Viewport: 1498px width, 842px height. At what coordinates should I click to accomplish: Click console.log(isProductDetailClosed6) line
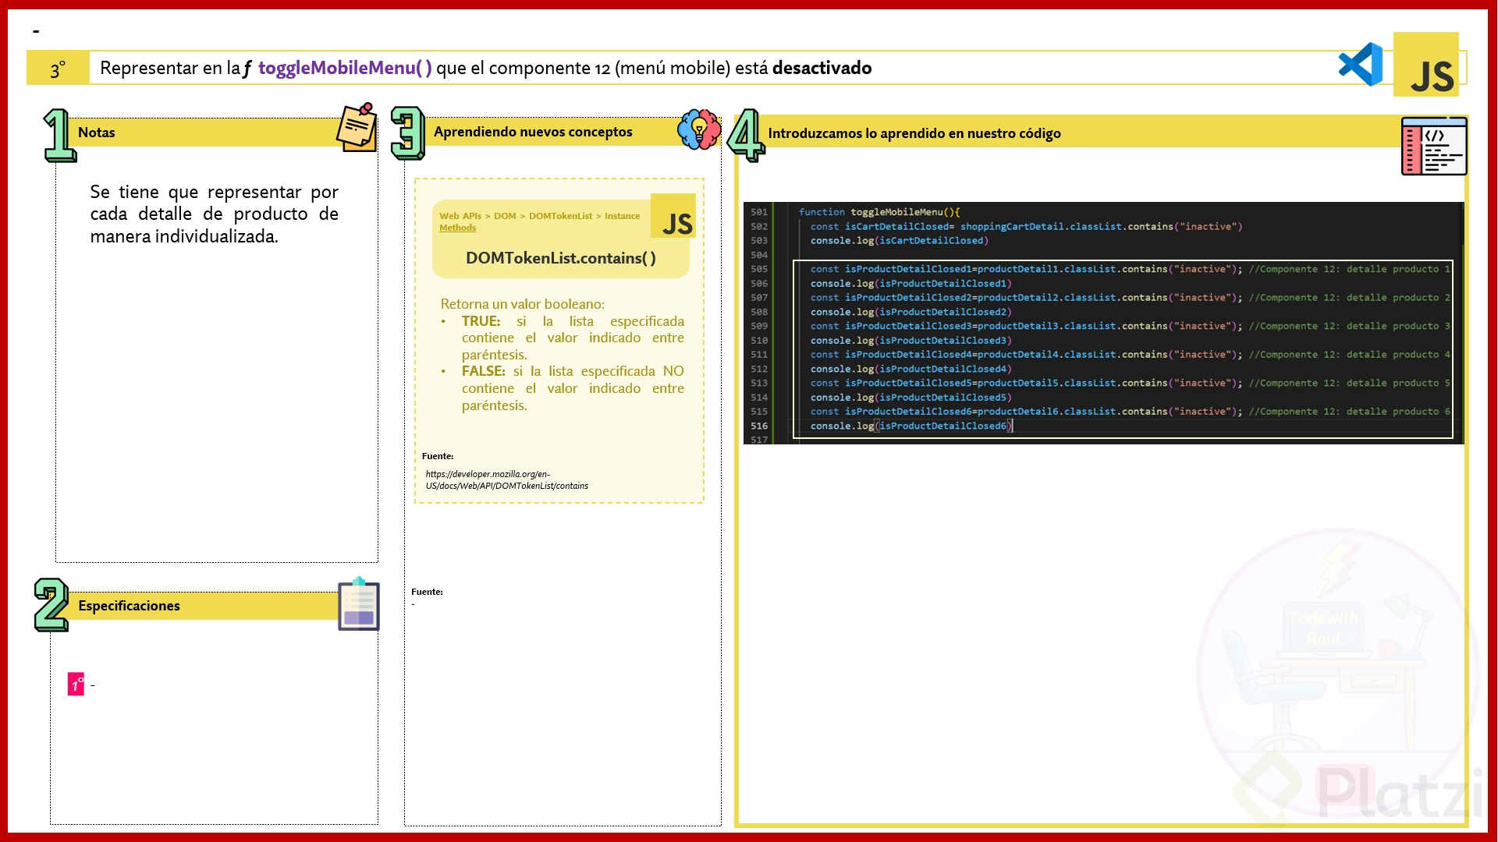click(x=911, y=426)
